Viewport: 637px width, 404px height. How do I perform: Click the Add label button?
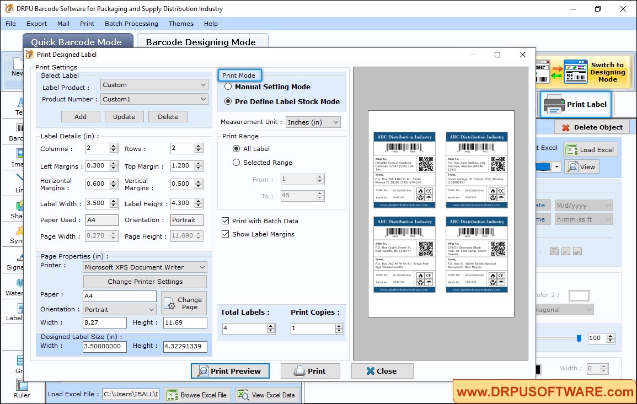81,116
